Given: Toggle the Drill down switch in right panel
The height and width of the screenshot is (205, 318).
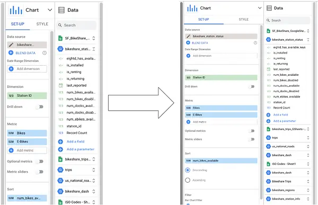Looking at the screenshot, I should [x=251, y=86].
